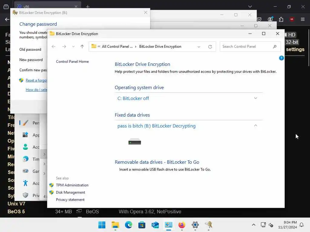The image size is (310, 232).
Task: Click the Accessibility icon in Settings
Action: [25, 183]
